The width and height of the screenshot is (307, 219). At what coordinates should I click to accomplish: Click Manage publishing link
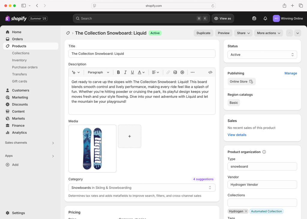click(x=291, y=73)
